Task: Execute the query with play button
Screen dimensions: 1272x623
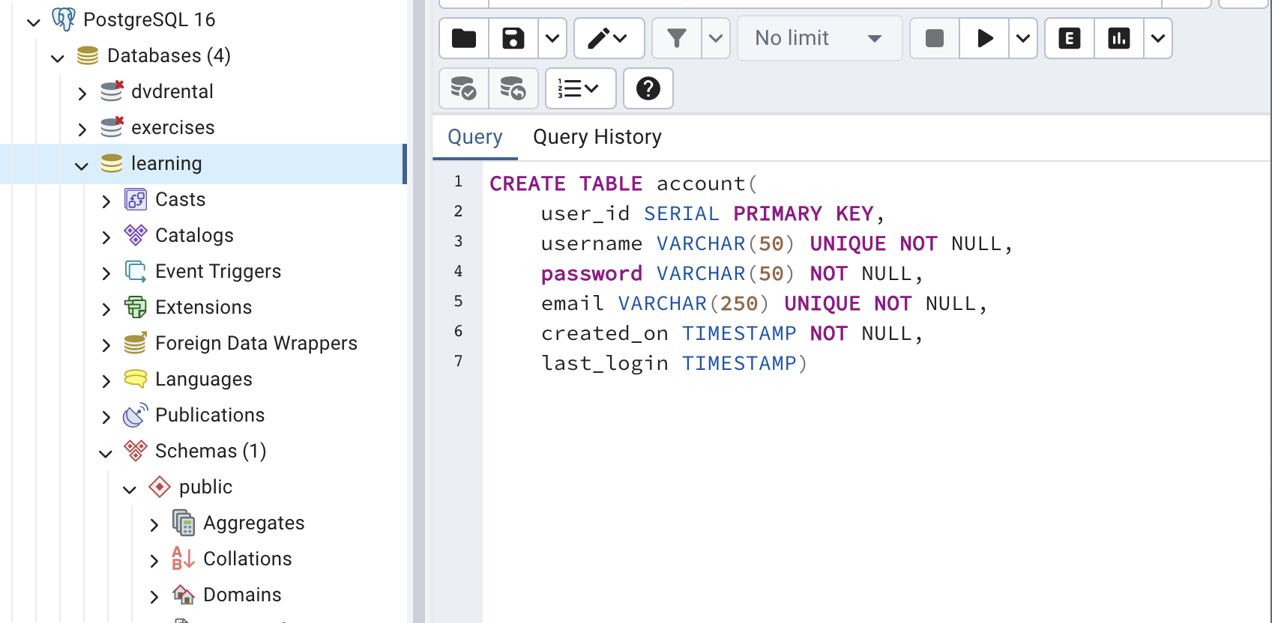Action: coord(985,38)
